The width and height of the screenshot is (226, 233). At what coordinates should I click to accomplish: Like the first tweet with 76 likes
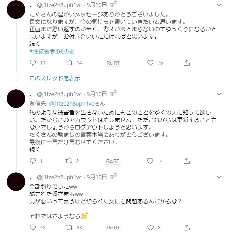[151, 63]
